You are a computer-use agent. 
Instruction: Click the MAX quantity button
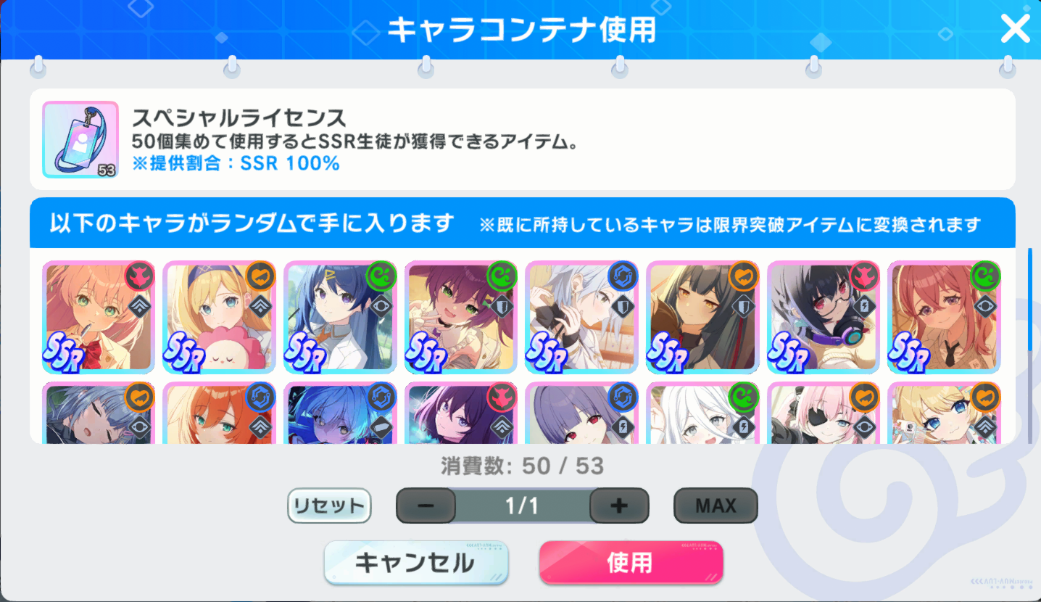tap(716, 506)
